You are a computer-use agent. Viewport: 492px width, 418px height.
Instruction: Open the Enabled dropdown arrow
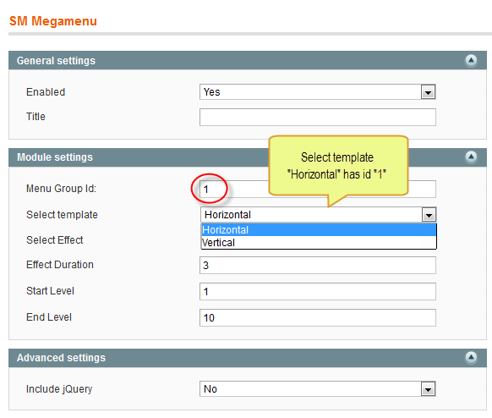coord(428,92)
